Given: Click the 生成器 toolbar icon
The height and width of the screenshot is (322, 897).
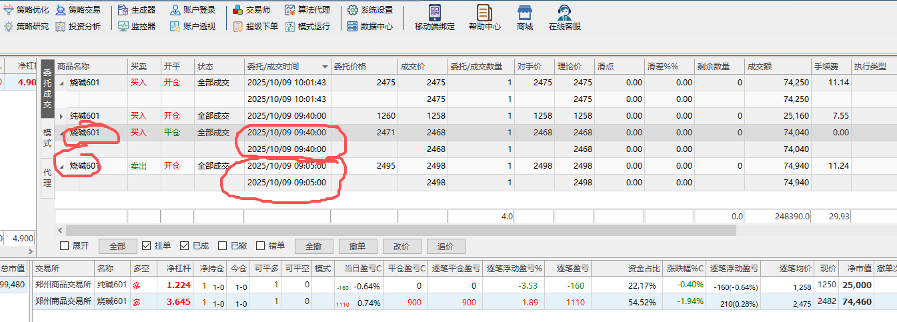Looking at the screenshot, I should coord(137,10).
